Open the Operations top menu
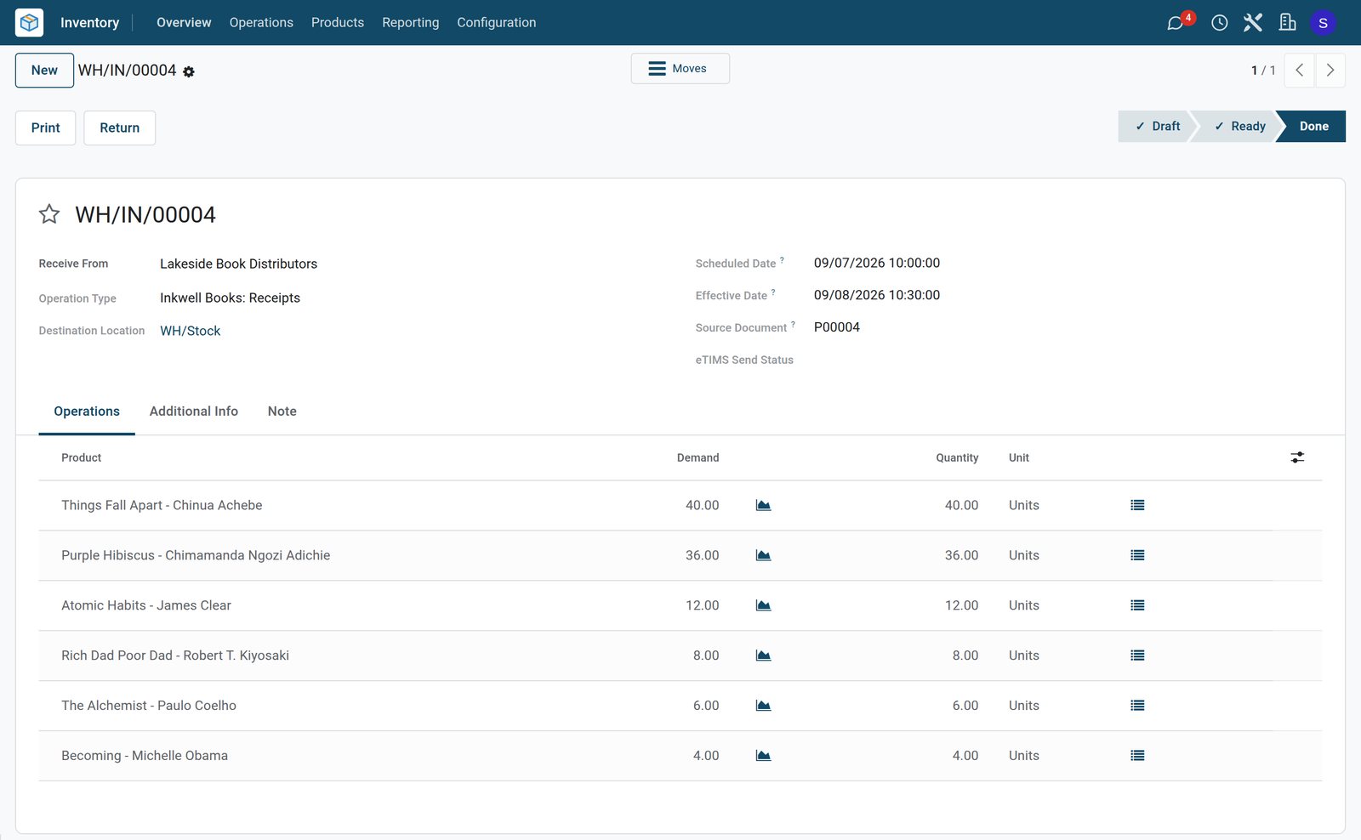Viewport: 1361px width, 840px height. point(261,23)
